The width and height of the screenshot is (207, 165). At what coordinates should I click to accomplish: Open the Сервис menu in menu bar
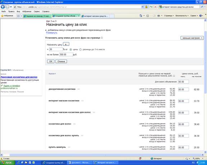(x=37, y=11)
